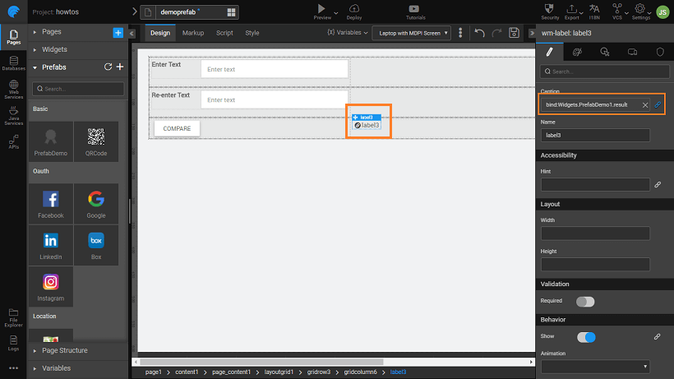Open the File Explorer icon
This screenshot has height=379, width=674.
(13, 315)
